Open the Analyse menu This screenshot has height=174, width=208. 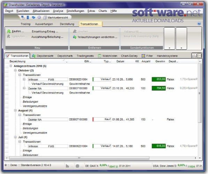(x=58, y=11)
